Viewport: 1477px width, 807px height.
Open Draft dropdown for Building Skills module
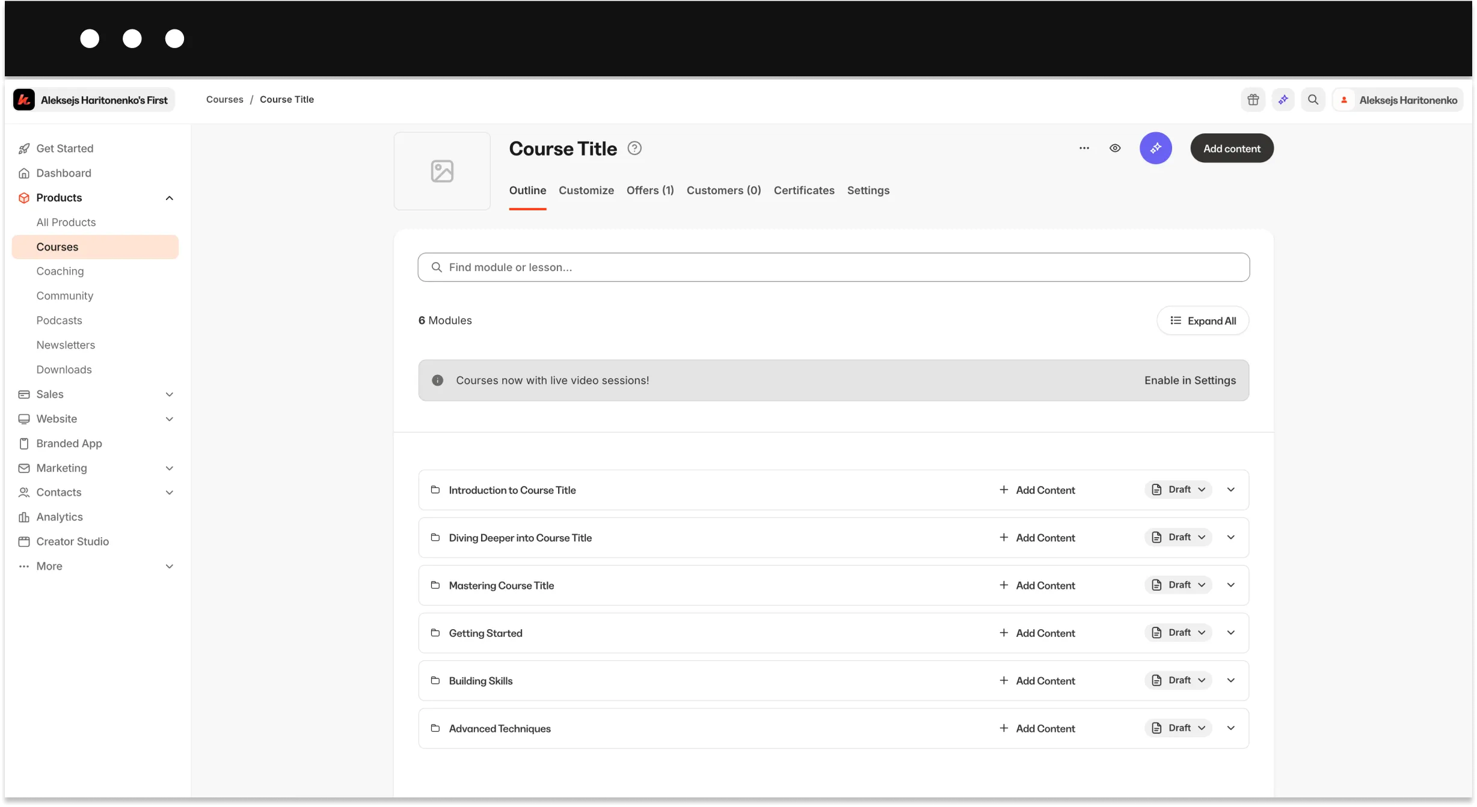[1178, 680]
